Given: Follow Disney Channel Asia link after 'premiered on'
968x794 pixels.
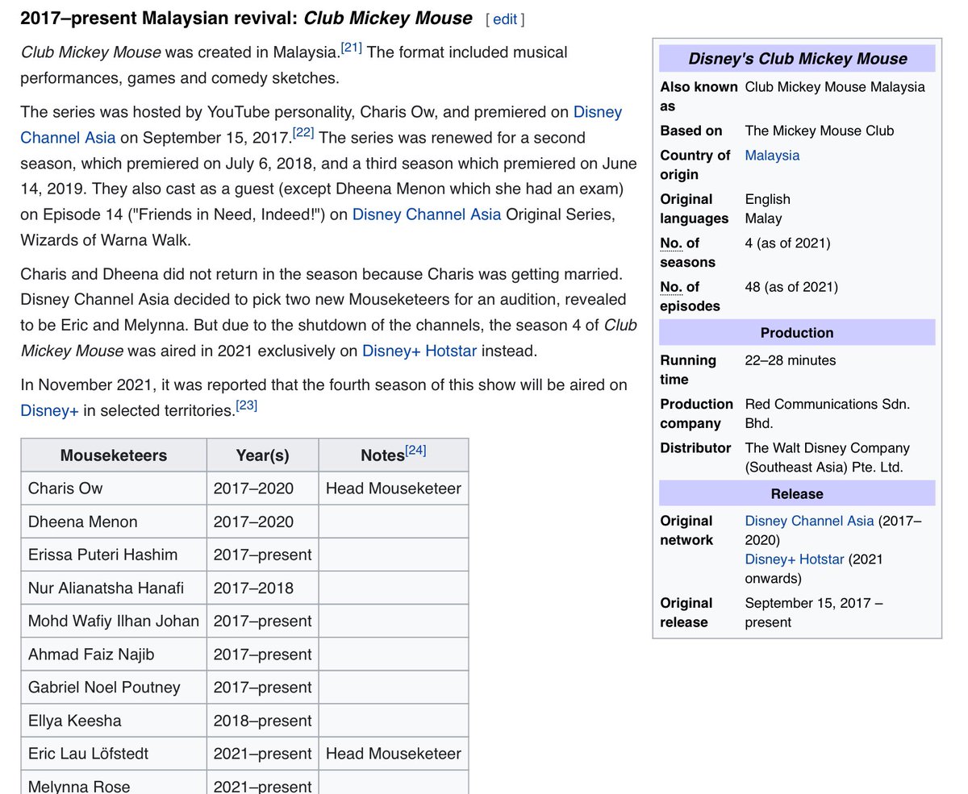Looking at the screenshot, I should click(321, 125).
